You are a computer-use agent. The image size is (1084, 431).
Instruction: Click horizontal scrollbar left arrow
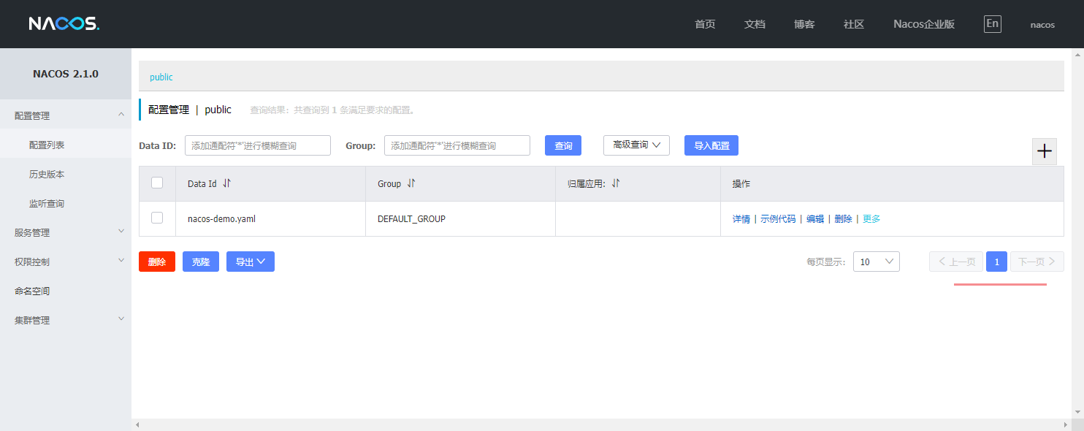point(137,424)
